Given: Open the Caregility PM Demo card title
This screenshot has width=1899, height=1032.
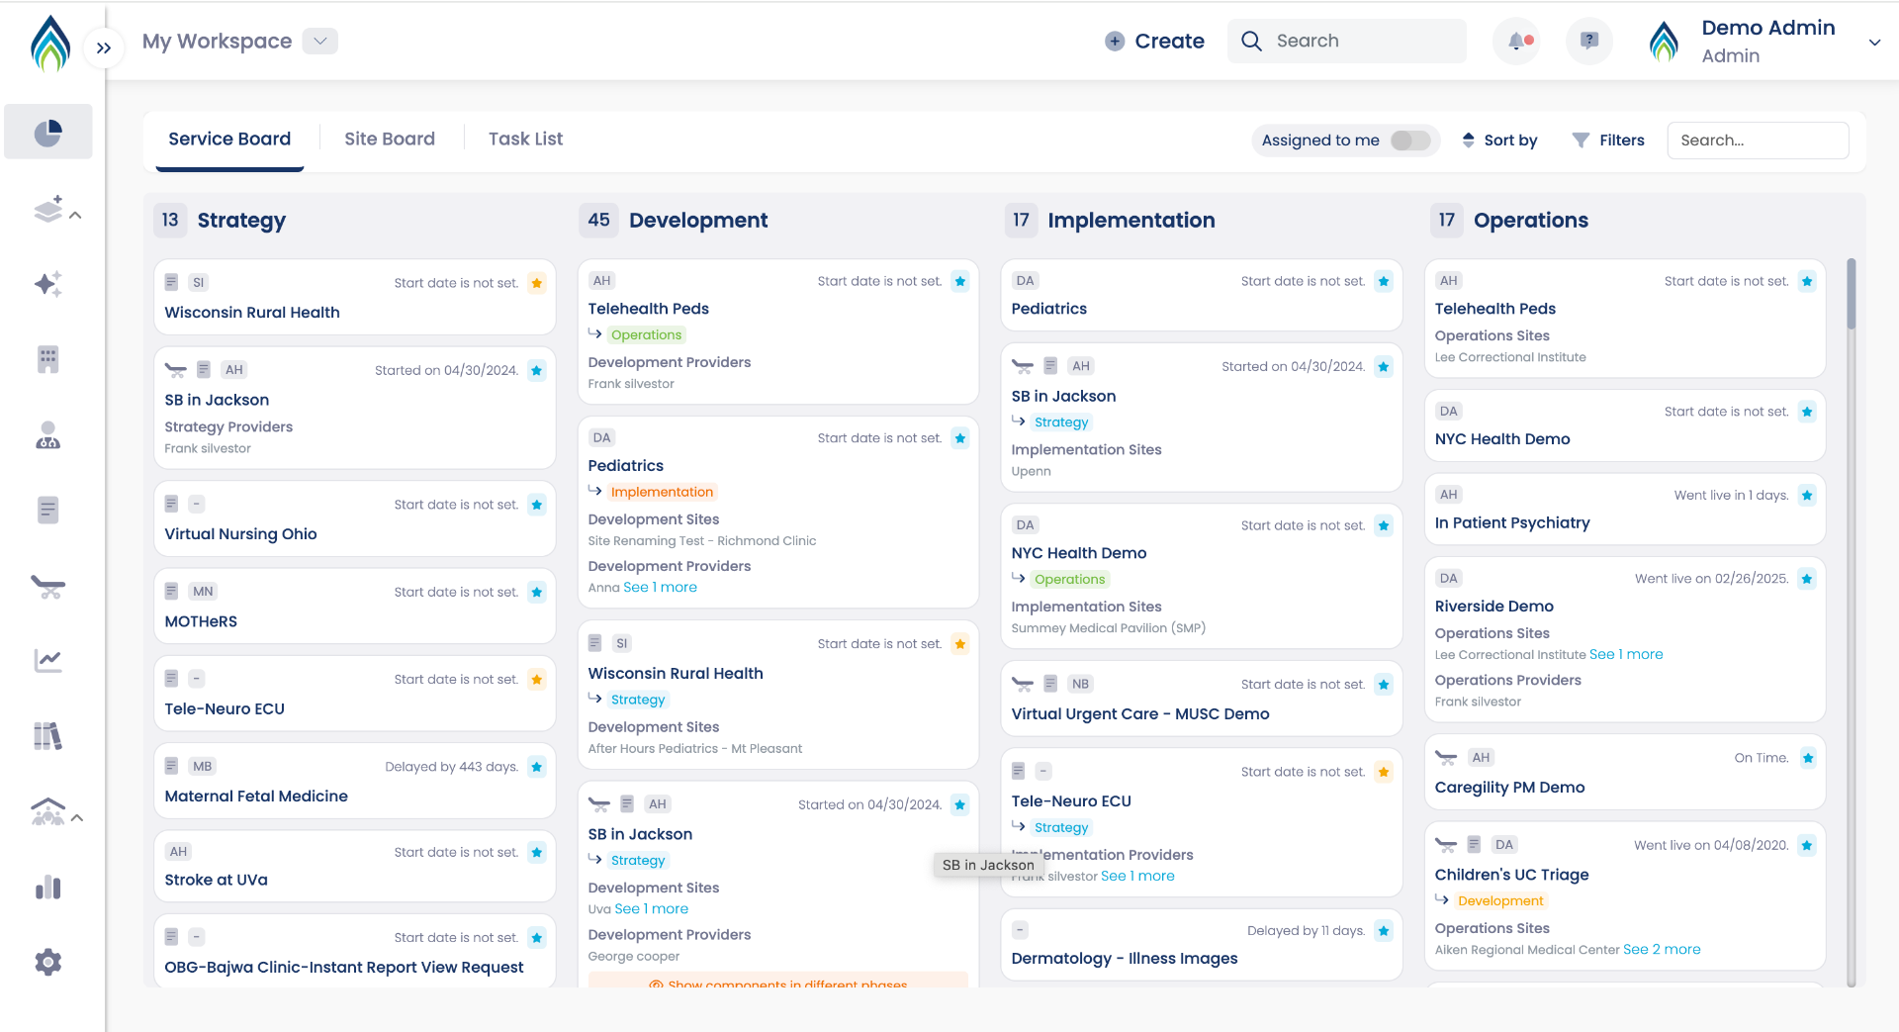Looking at the screenshot, I should click(x=1509, y=788).
